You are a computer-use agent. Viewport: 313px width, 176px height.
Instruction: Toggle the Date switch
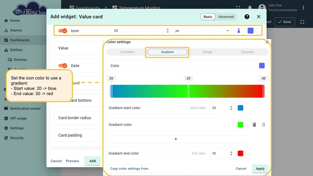point(63,66)
